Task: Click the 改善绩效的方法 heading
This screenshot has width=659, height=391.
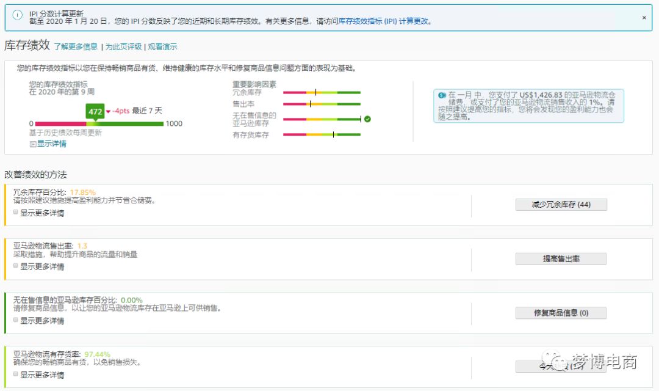Action: [36, 175]
